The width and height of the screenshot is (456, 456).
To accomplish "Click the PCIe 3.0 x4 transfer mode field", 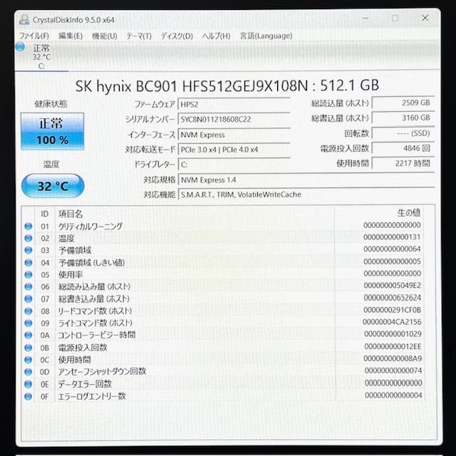I will point(234,150).
